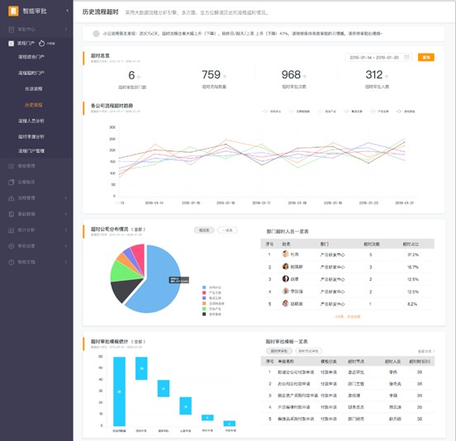456x441 pixels.
Task: Click the orange link below the personnel table
Action: tap(348, 316)
